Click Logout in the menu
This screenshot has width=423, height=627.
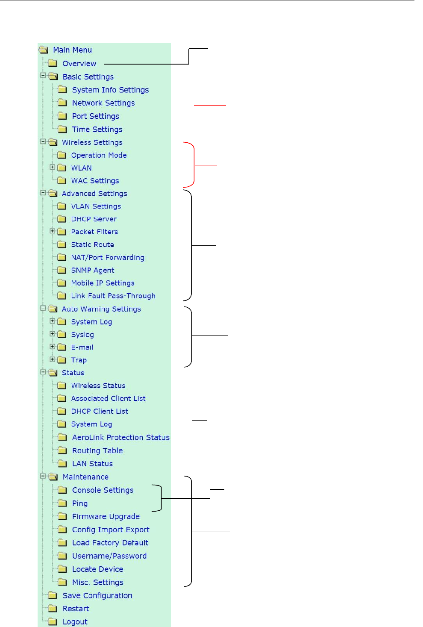75,622
